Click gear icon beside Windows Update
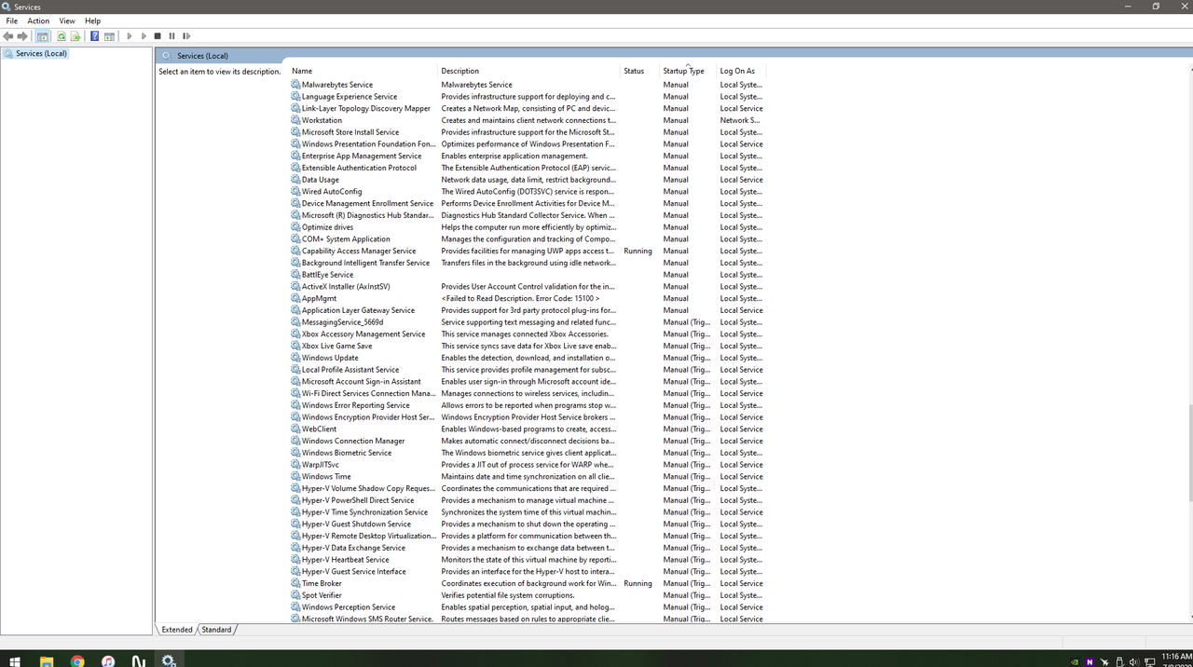Image resolution: width=1193 pixels, height=667 pixels. pyautogui.click(x=295, y=358)
